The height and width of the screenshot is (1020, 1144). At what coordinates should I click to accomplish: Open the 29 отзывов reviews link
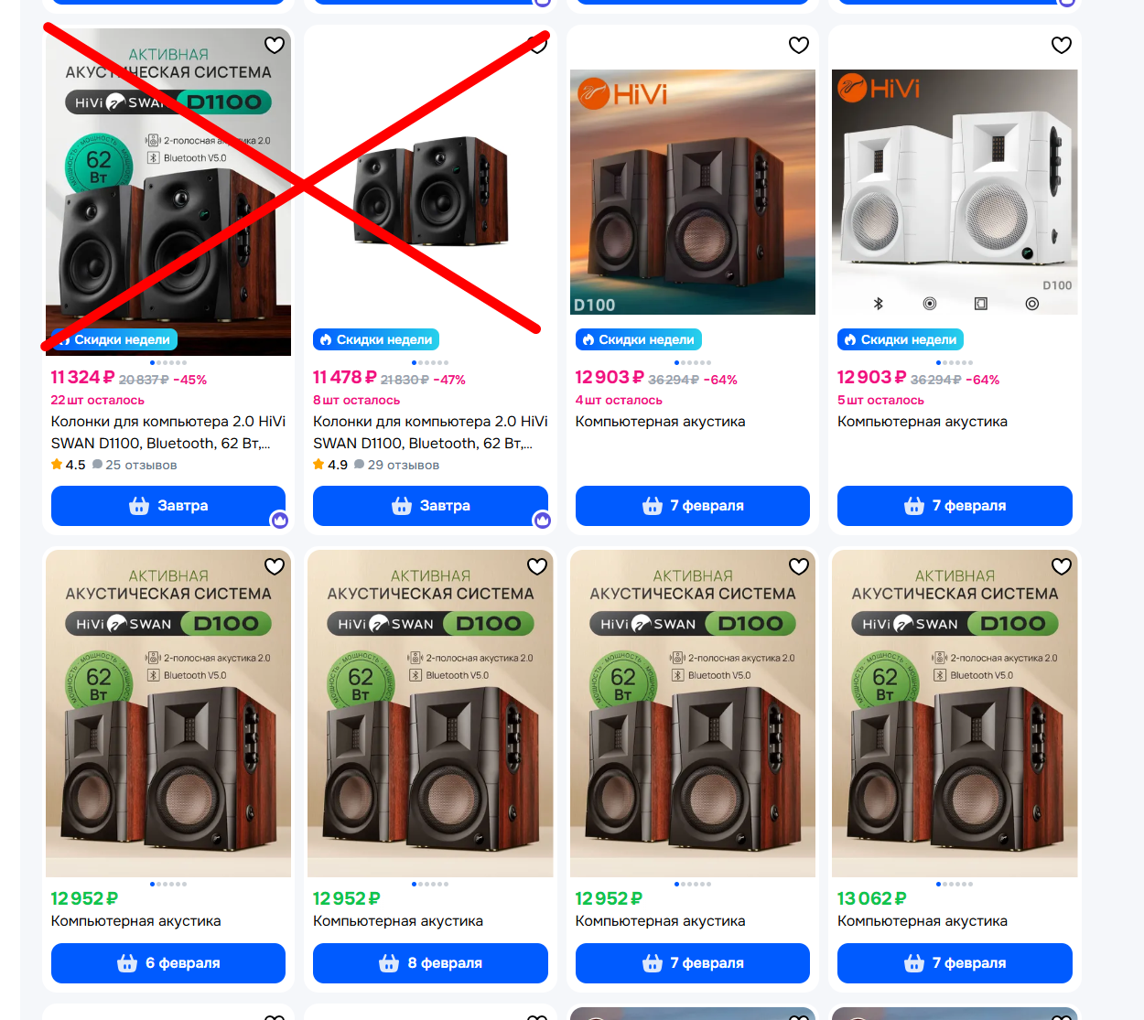[396, 465]
